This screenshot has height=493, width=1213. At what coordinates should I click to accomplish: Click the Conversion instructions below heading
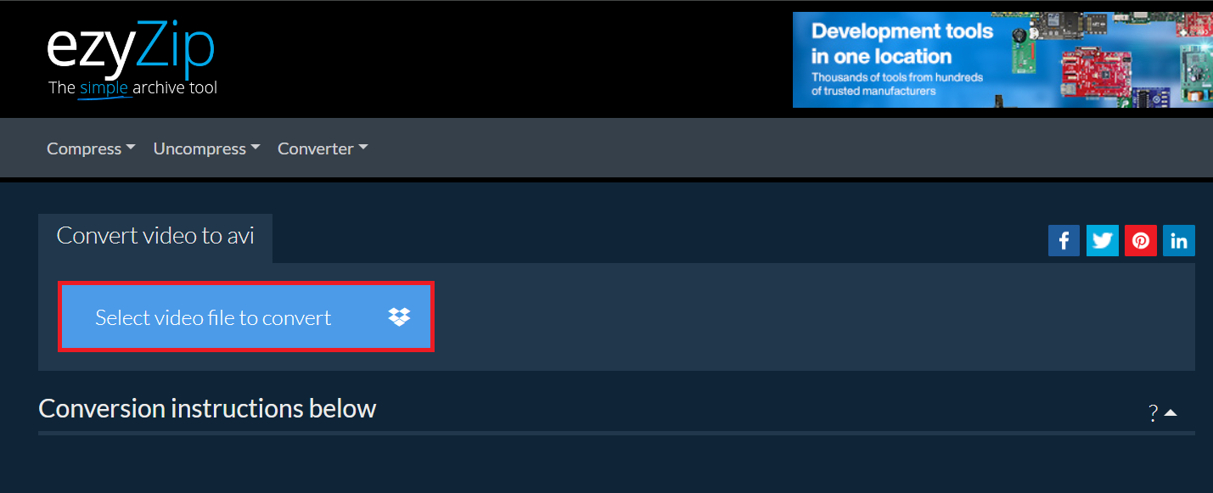pos(207,408)
